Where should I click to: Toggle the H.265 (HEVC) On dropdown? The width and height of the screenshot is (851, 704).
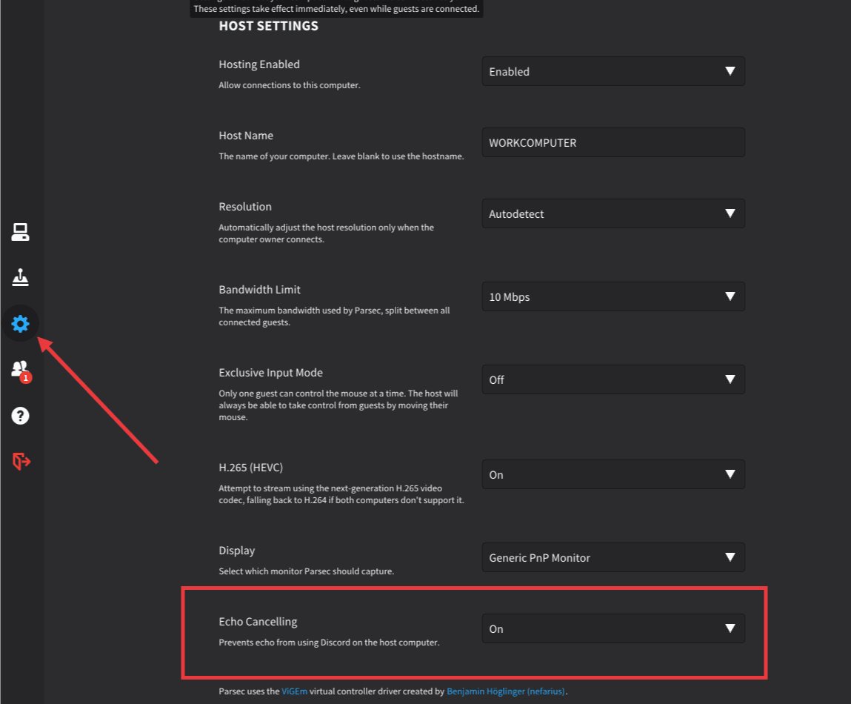click(x=613, y=475)
